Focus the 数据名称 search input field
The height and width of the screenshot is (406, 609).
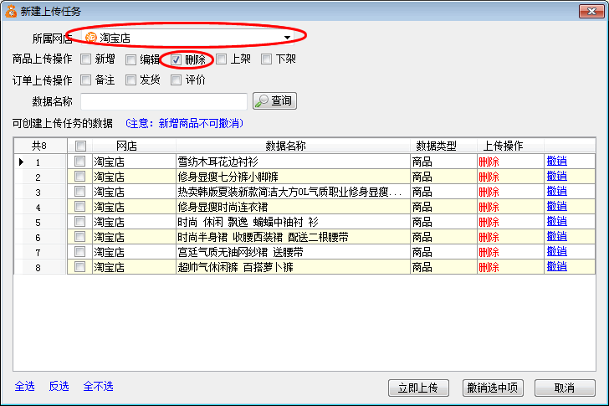[x=163, y=101]
